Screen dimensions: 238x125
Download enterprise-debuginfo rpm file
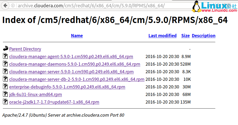click(67, 87)
